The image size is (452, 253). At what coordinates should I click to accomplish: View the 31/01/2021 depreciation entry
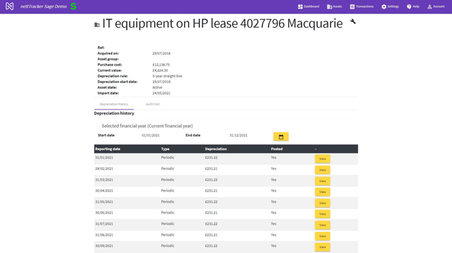[x=322, y=159]
